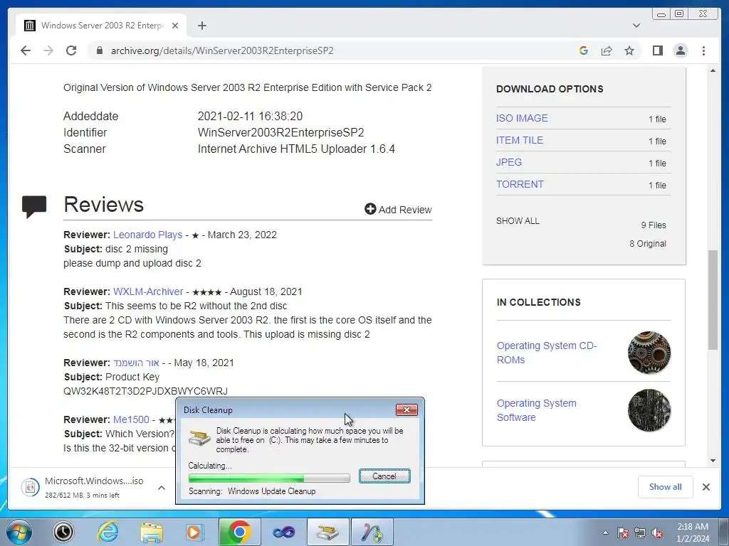
Task: Open Chrome three-dot menu
Action: point(703,50)
